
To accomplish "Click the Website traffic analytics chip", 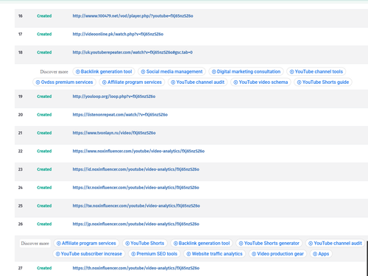I will [214, 254].
